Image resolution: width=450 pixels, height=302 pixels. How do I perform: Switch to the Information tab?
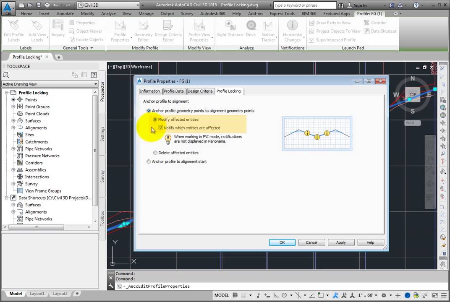click(150, 91)
